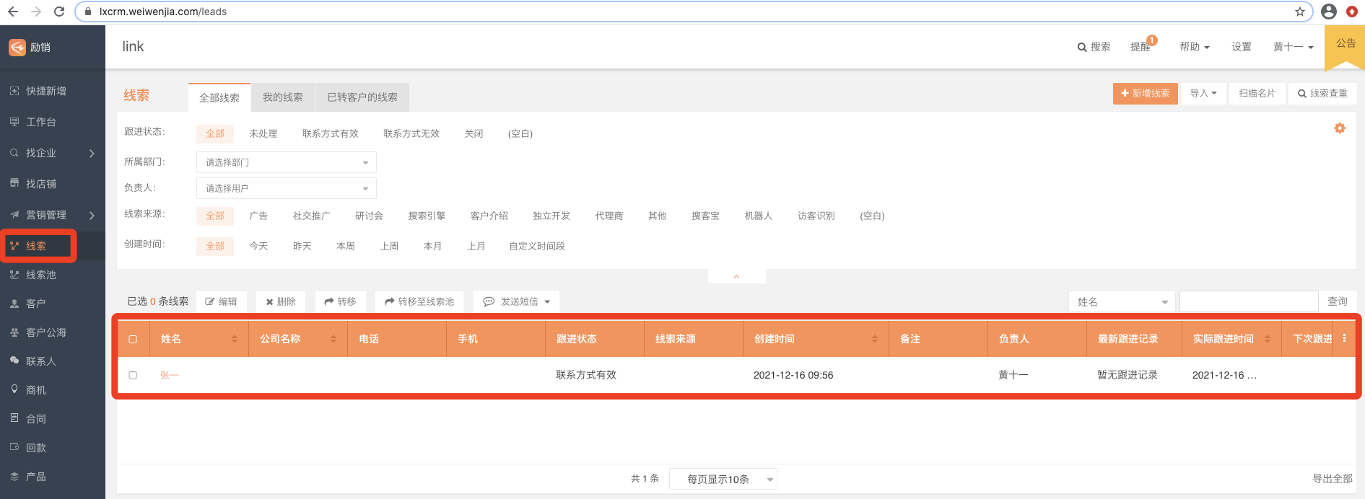Filter 创建时间 by 今天
The height and width of the screenshot is (499, 1365).
(x=258, y=246)
